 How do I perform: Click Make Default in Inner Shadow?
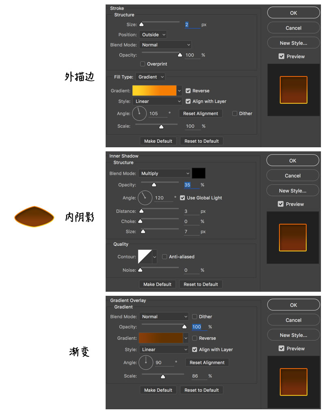coord(157,284)
